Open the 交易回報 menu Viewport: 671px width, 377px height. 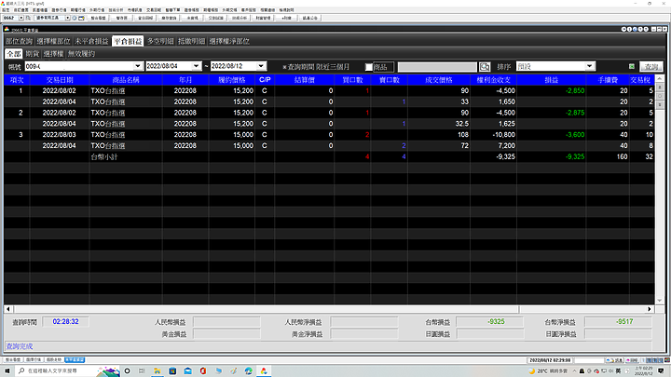coord(154,10)
